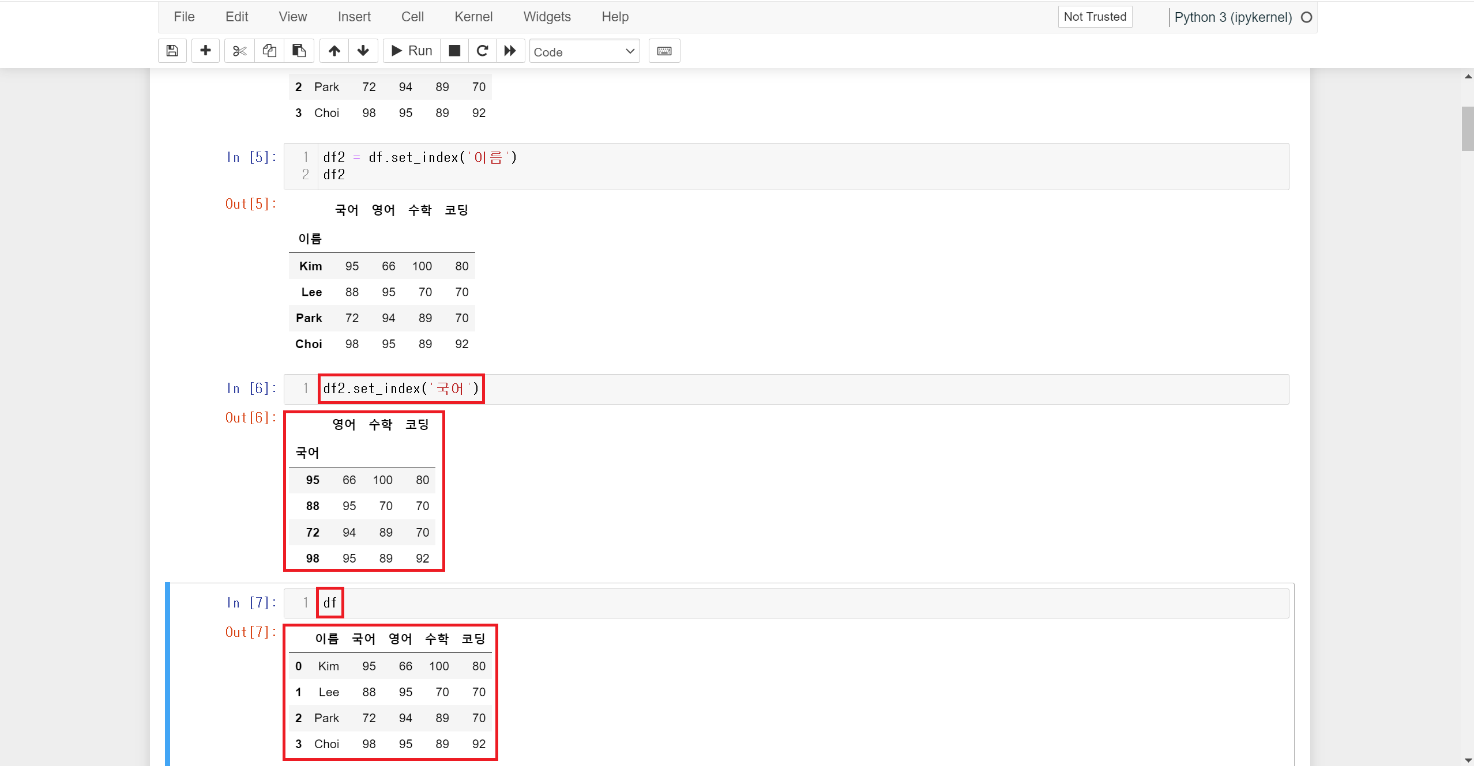This screenshot has height=766, width=1474.
Task: Copy selected cells icon
Action: (269, 51)
